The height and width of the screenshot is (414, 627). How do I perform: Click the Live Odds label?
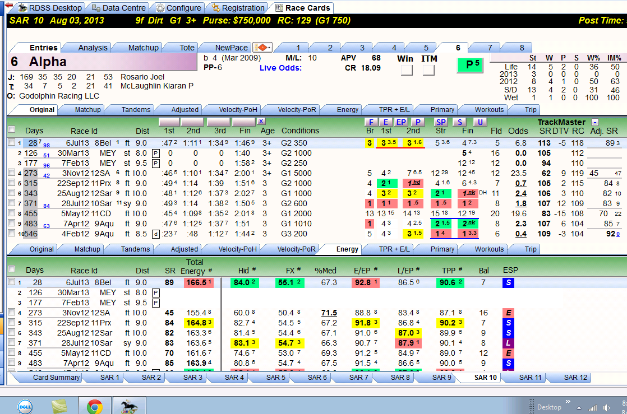coord(281,68)
